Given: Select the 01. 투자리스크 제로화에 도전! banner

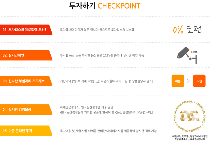Looking at the screenshot, I should 26,30.
